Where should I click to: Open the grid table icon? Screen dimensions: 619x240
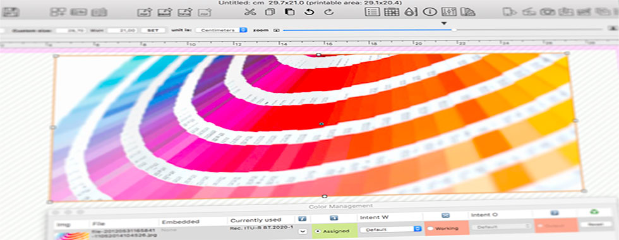(x=392, y=12)
